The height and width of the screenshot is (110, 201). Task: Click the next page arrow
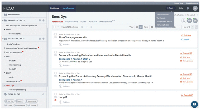(x=196, y=27)
